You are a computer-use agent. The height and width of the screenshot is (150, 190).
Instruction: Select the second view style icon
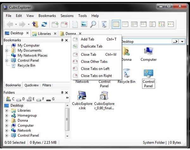(125, 24)
